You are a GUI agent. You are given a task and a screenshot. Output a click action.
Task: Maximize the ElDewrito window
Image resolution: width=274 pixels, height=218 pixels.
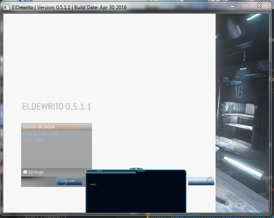pos(244,6)
